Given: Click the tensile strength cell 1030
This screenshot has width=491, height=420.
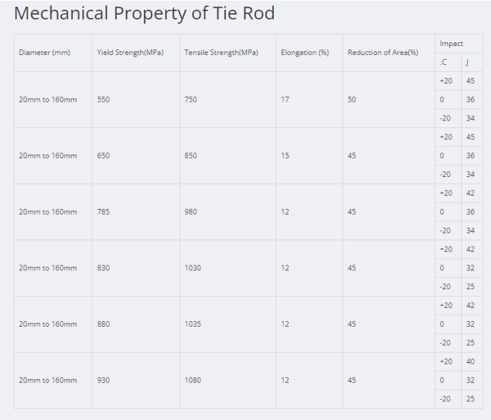Looking at the screenshot, I should (193, 268).
